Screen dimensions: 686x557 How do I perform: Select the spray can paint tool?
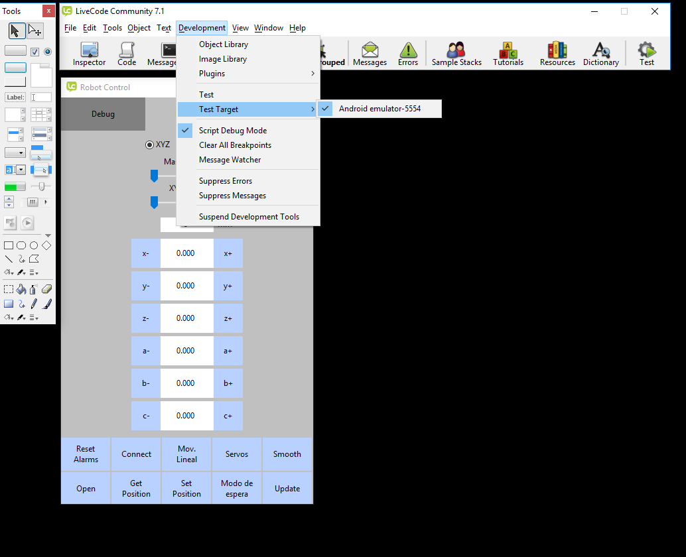tap(34, 289)
